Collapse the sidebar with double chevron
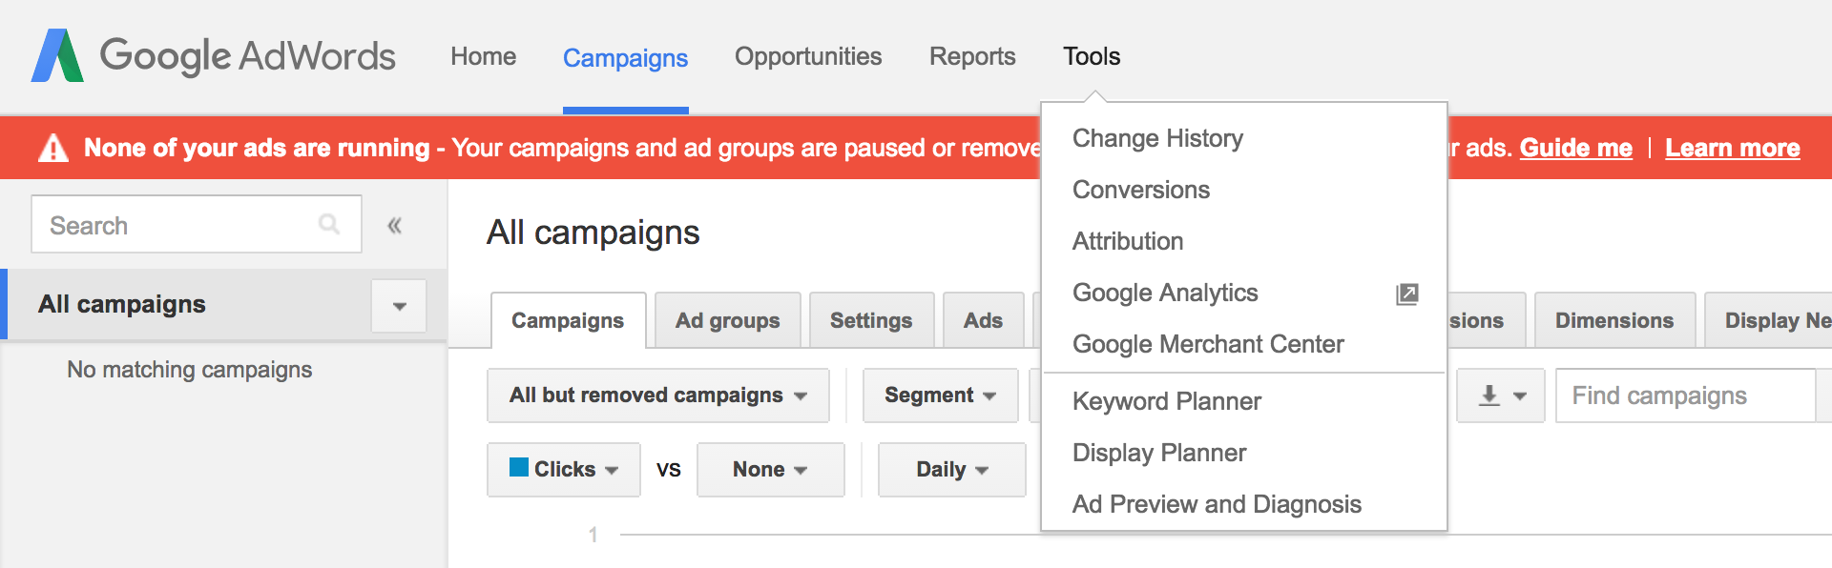This screenshot has width=1832, height=568. (394, 226)
